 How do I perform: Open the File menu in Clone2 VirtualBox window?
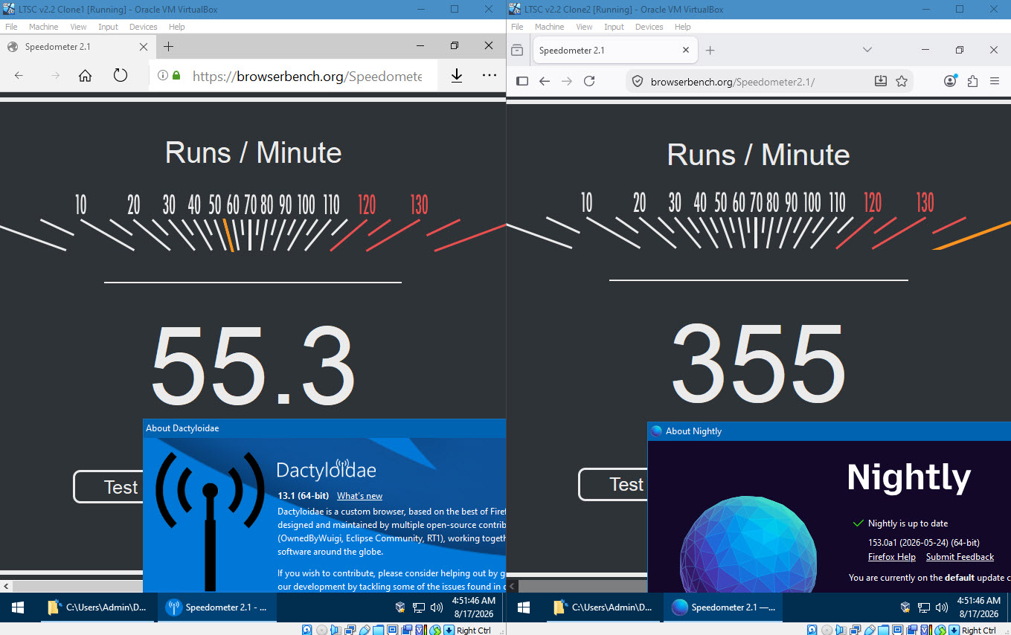[517, 27]
